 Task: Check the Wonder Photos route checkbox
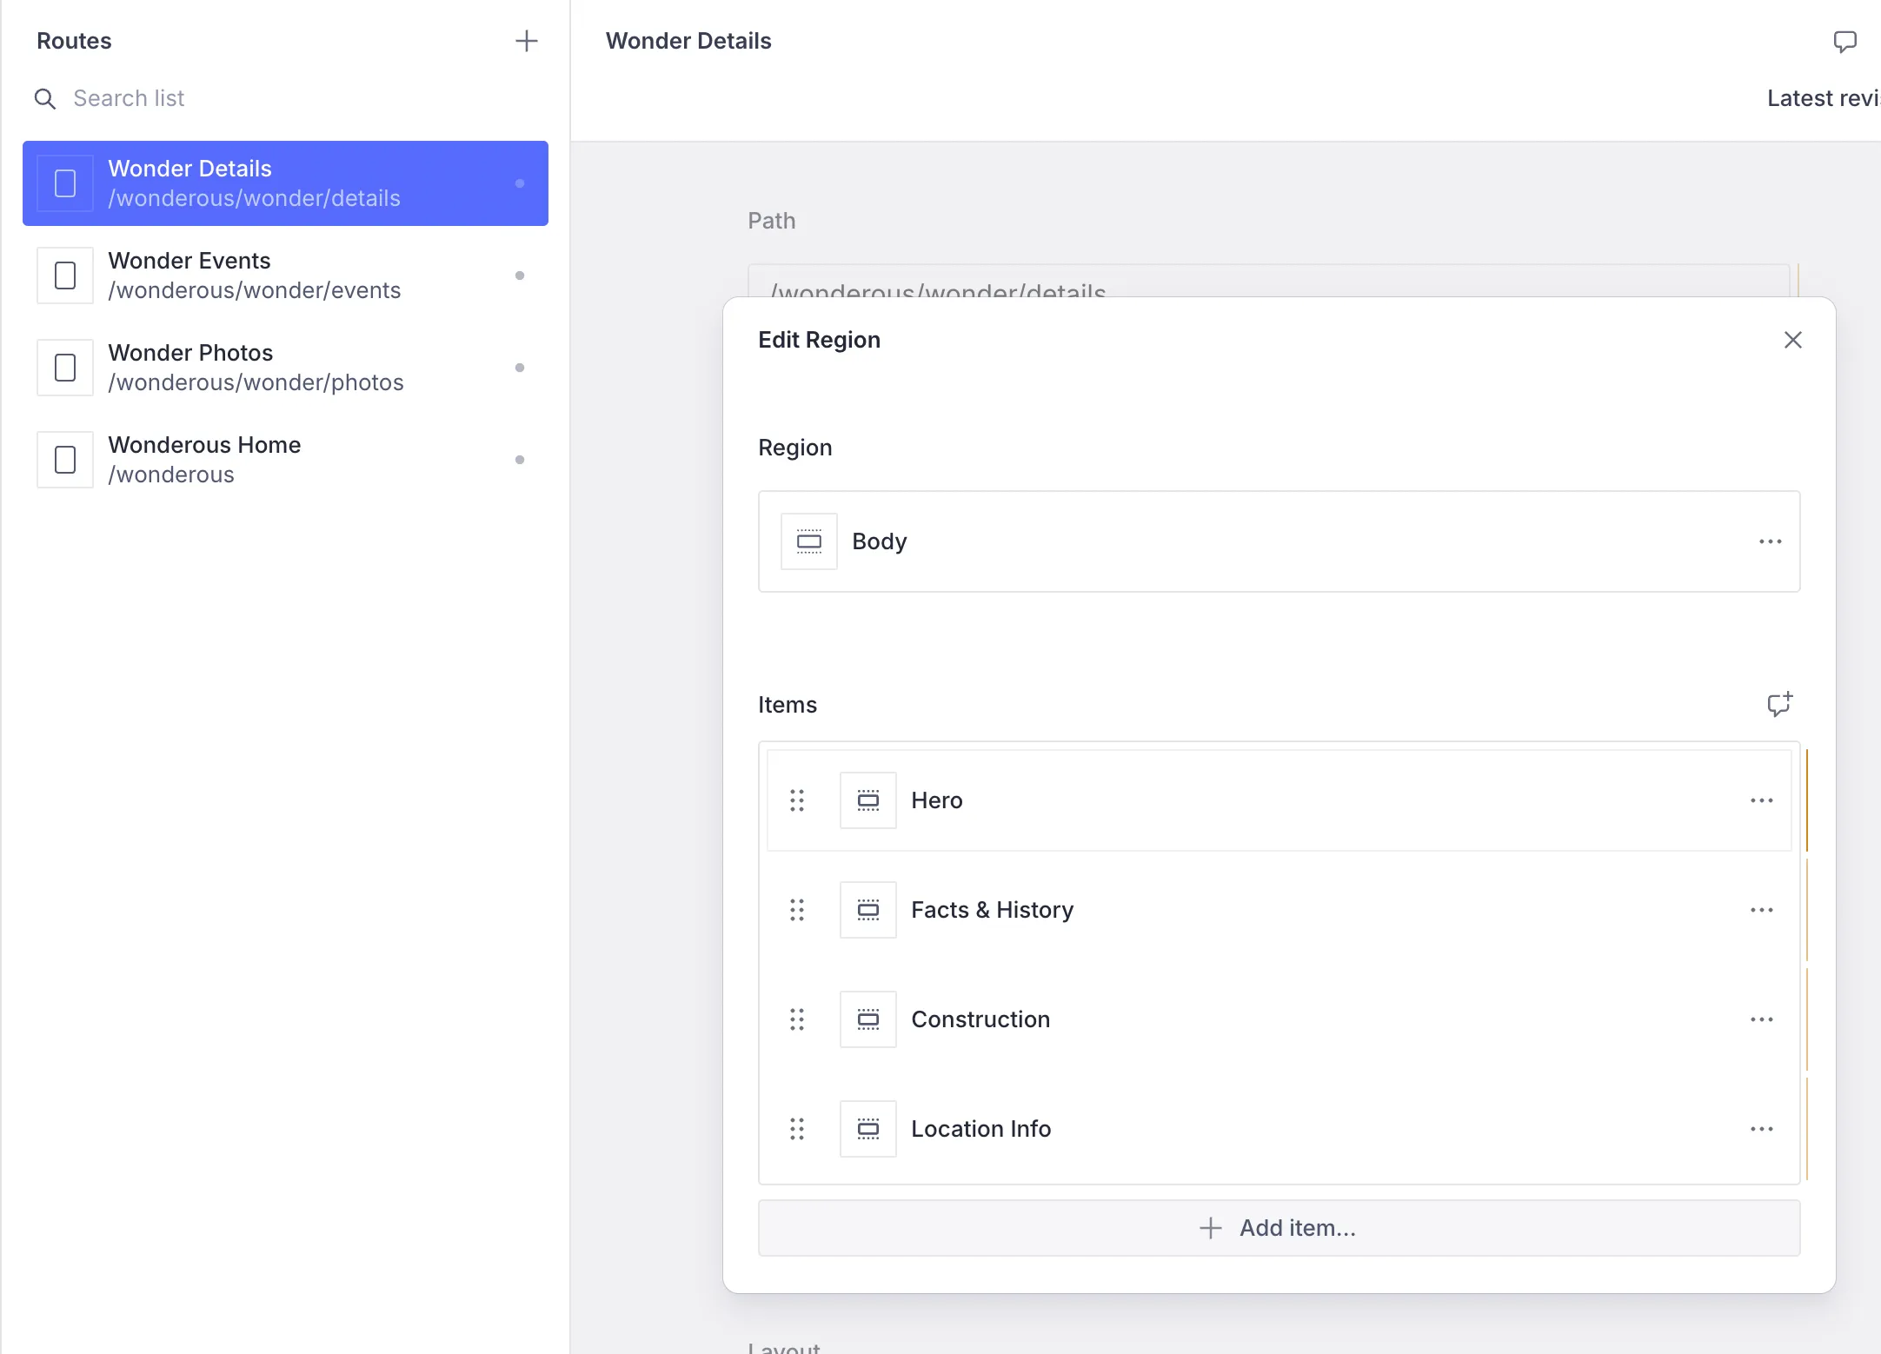click(64, 368)
